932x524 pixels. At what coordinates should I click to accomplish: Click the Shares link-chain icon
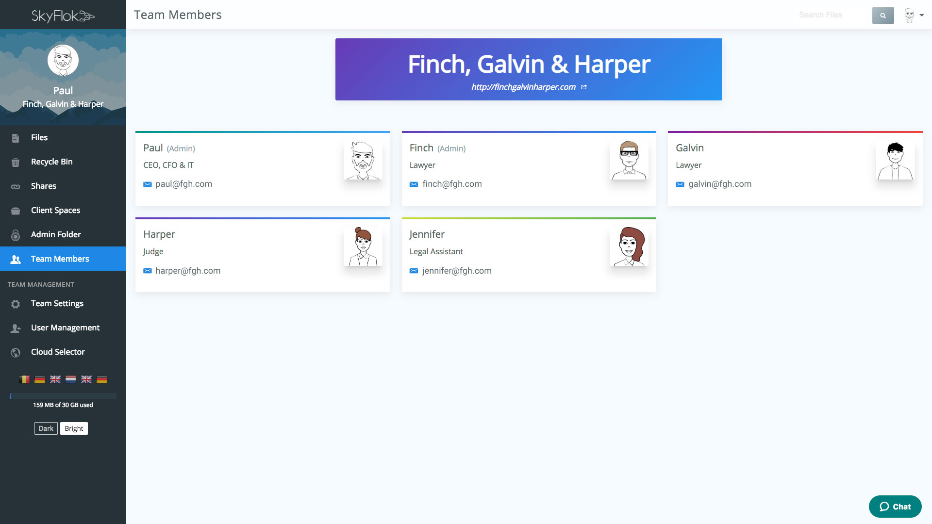click(x=16, y=186)
